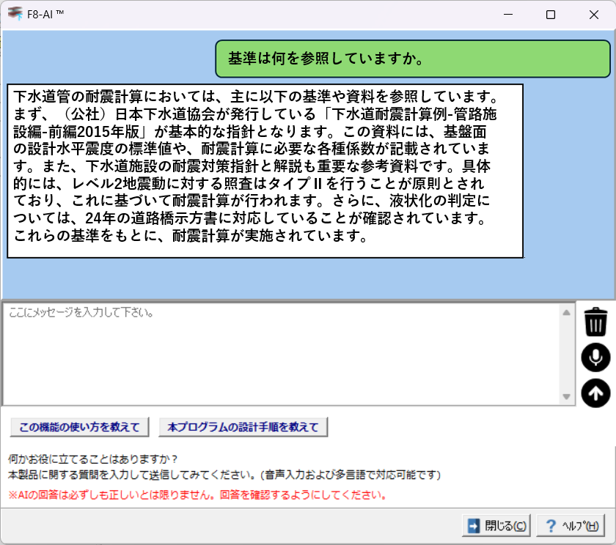Click the green 基準は何を参照していますか message bubble

(x=412, y=59)
